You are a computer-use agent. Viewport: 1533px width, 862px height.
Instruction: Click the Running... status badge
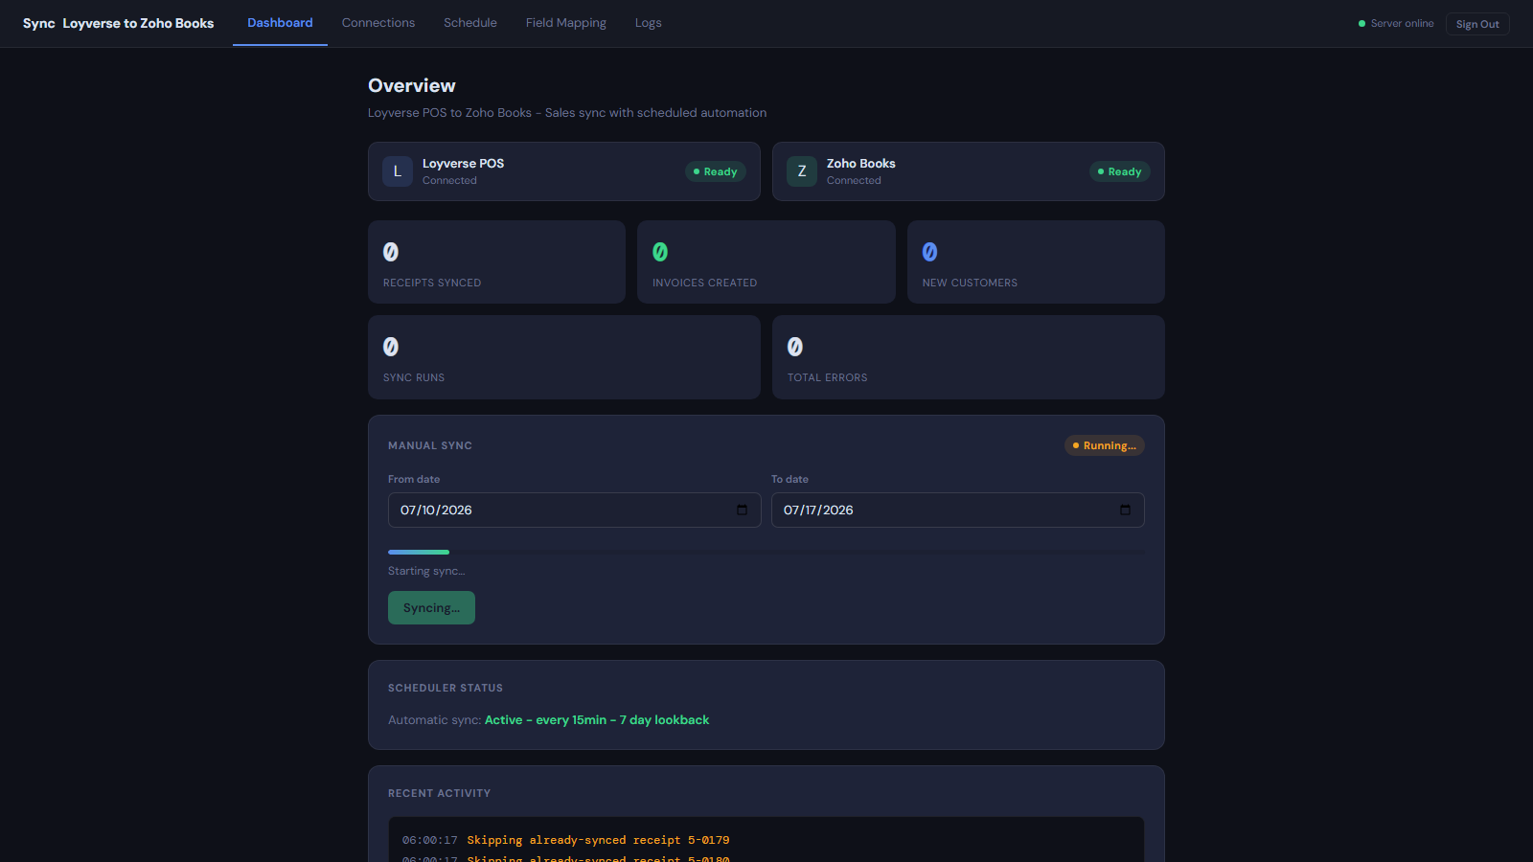click(x=1105, y=445)
